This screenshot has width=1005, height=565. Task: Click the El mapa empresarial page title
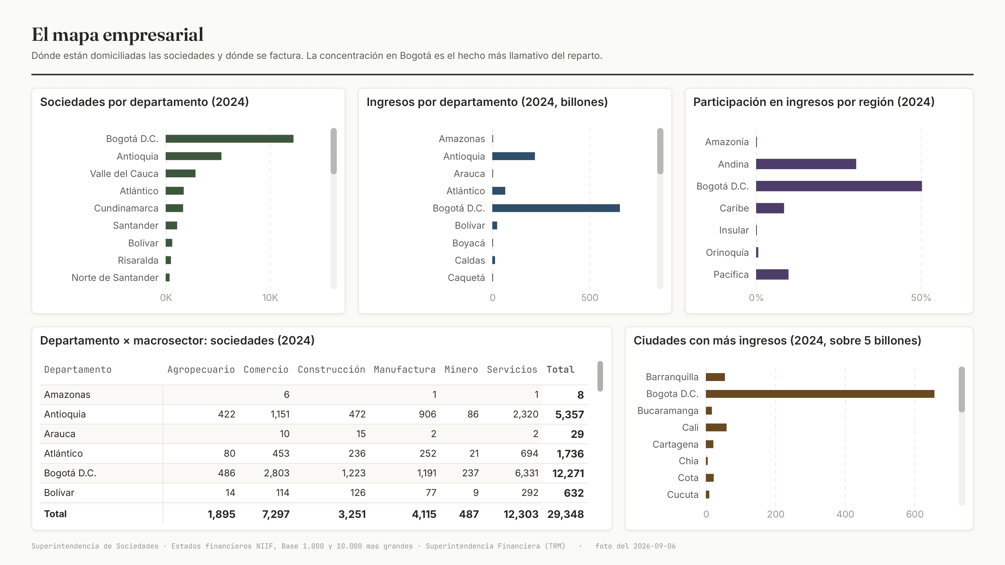[117, 35]
